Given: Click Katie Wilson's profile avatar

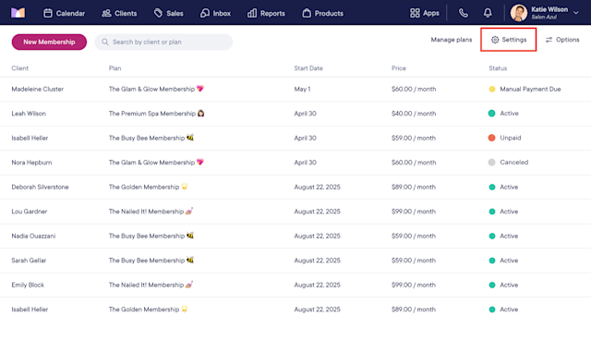Looking at the screenshot, I should point(519,13).
